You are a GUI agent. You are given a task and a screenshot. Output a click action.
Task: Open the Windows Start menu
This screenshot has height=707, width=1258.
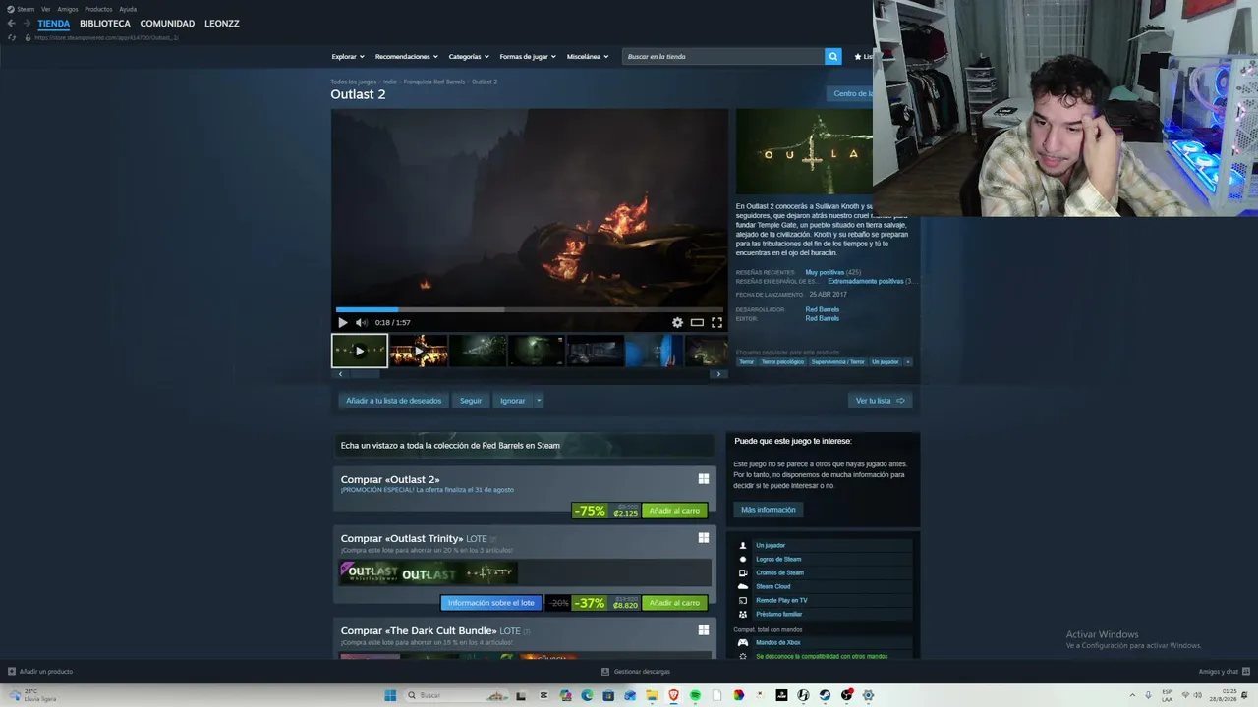[x=390, y=695]
